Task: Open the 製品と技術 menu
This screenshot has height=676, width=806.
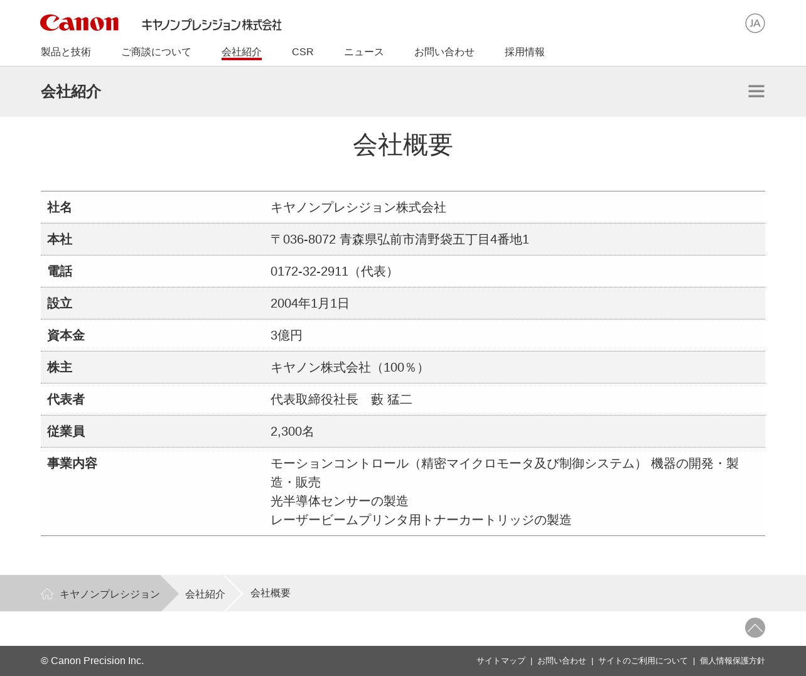Action: 66,52
